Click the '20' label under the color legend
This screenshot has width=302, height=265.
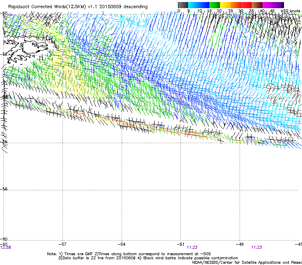(219, 11)
